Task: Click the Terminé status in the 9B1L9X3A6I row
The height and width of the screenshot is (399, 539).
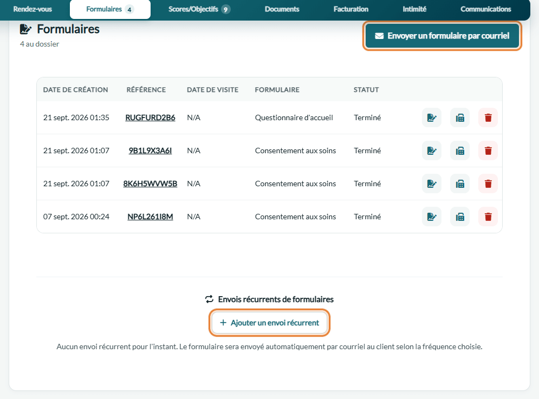Action: [367, 151]
